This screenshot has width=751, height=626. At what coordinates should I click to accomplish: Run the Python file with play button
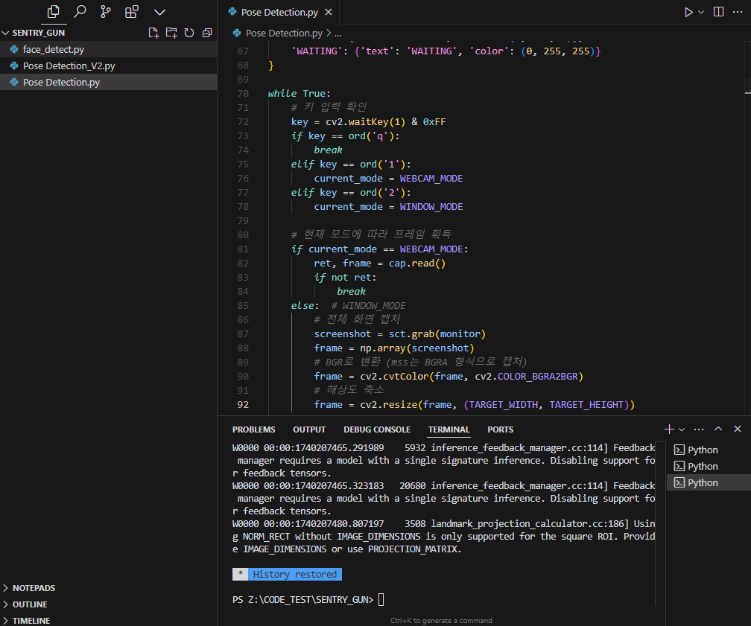point(688,12)
